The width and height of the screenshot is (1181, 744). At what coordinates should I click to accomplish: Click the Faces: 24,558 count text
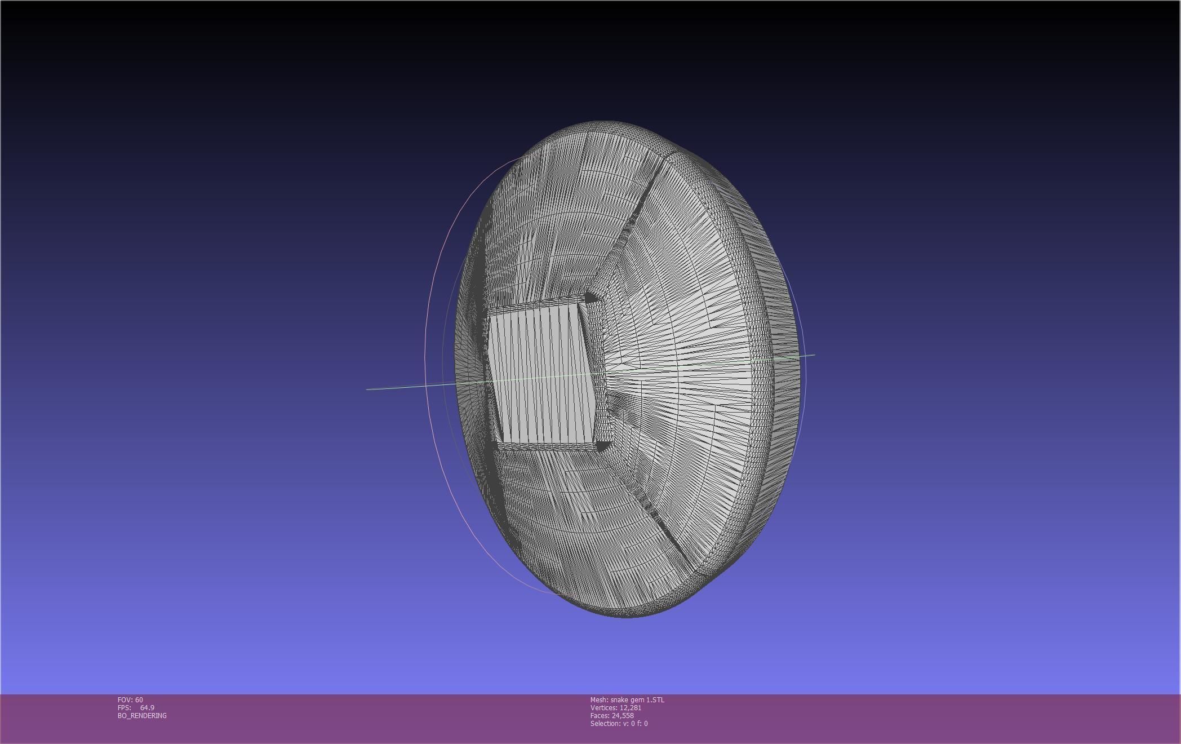pos(612,715)
